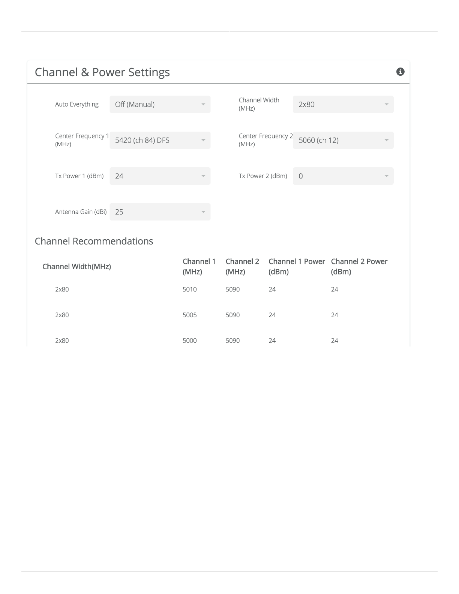Expand the Center Frequency 2 dropdown
This screenshot has width=459, height=594.
343,140
